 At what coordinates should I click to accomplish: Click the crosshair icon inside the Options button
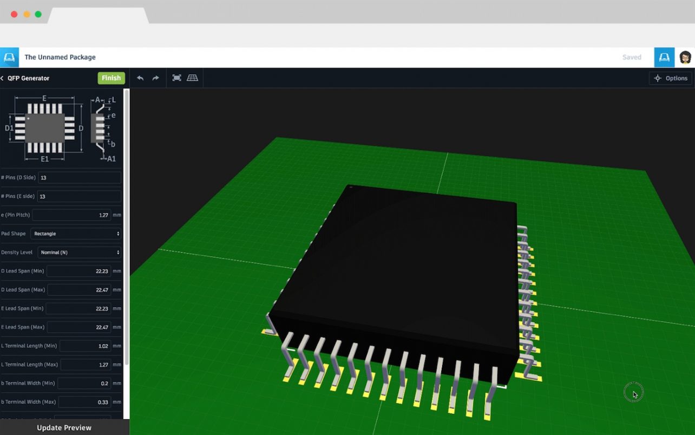click(658, 78)
